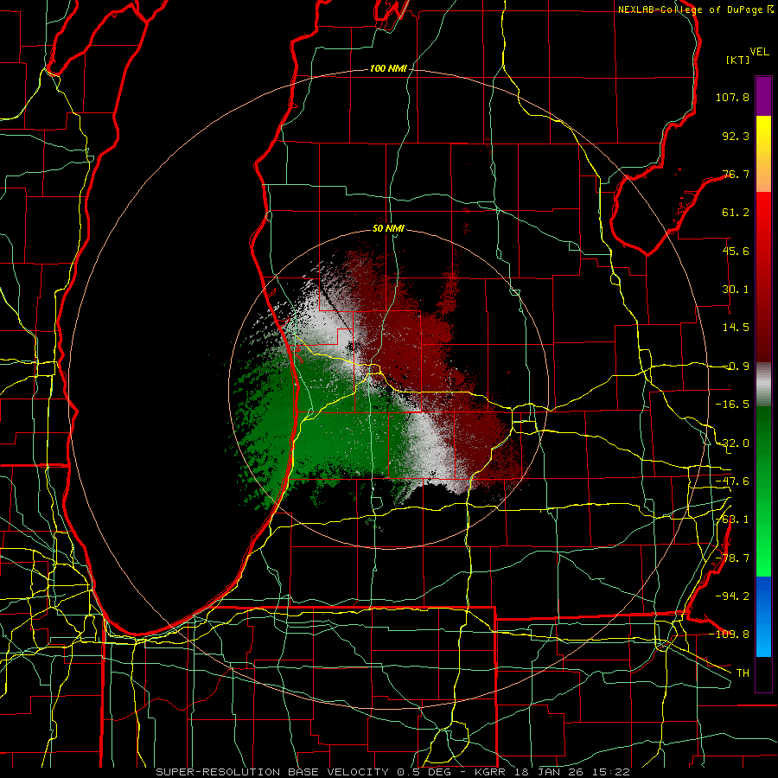Select the 92.3 value on the velocity scale

pos(736,136)
